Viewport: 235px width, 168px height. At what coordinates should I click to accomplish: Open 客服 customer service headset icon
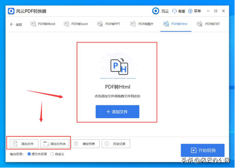tap(174, 11)
